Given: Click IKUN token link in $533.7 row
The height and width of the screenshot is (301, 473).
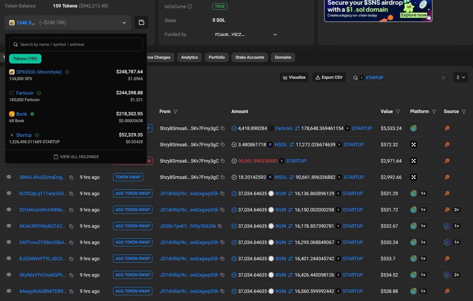Looking at the screenshot, I should coord(281,258).
